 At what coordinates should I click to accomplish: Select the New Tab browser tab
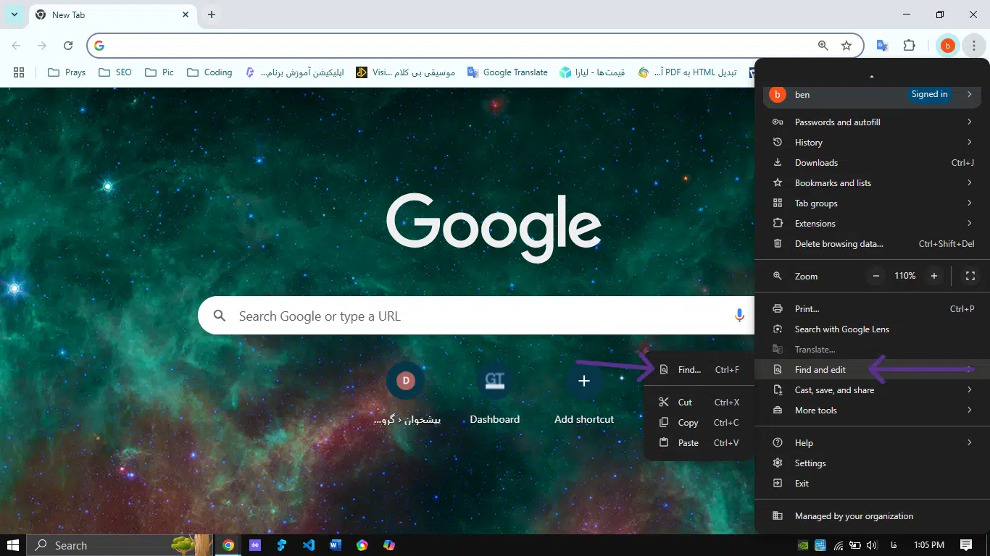tap(112, 14)
